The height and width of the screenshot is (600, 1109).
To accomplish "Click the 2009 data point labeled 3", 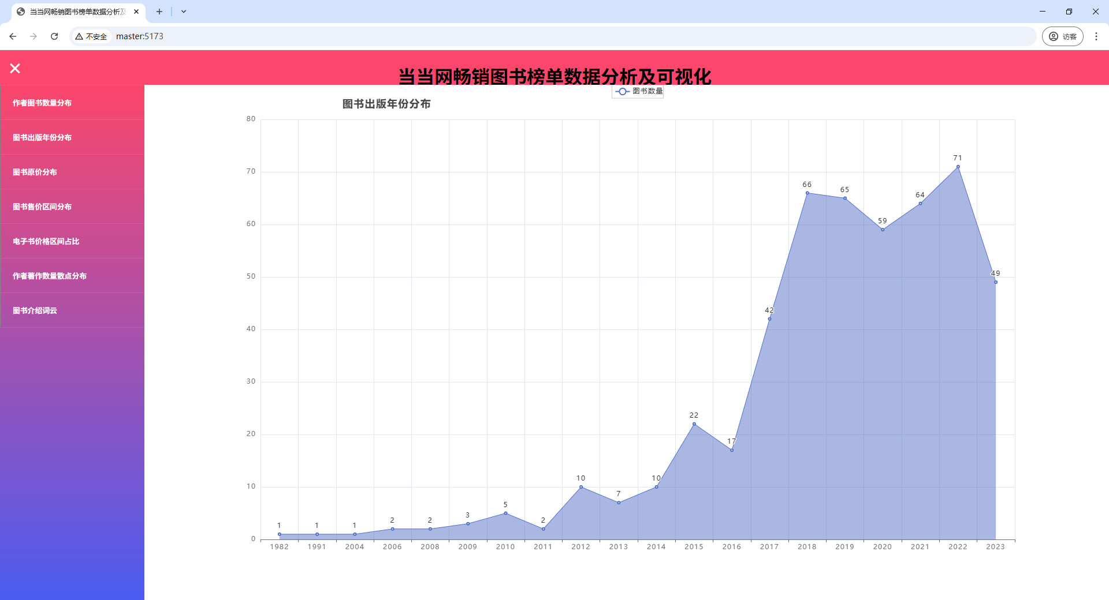I will coord(468,524).
